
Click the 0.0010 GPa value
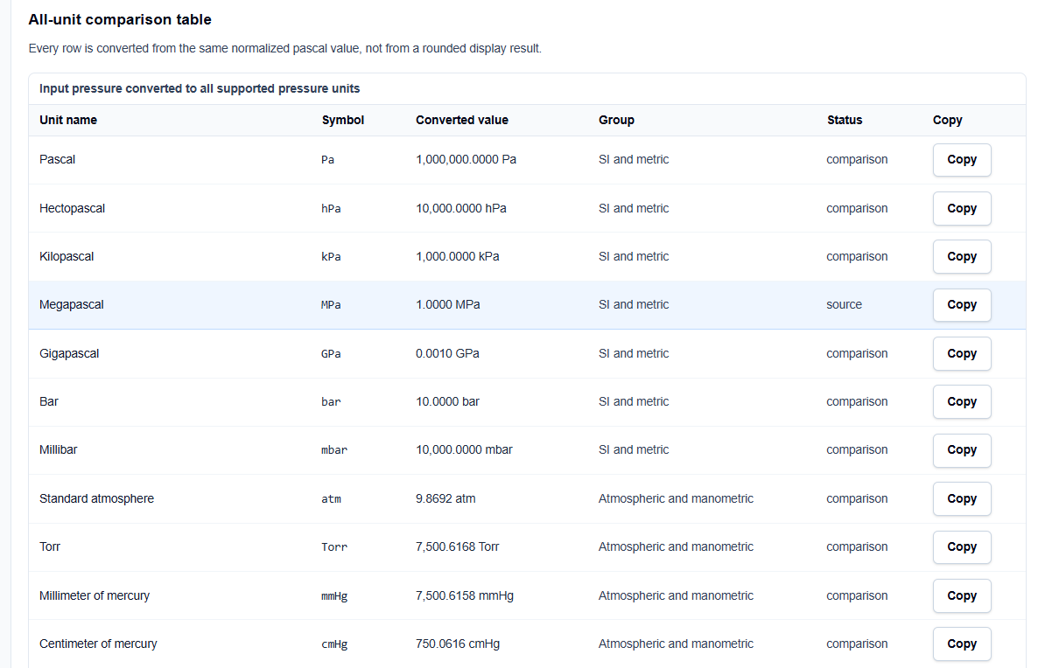(447, 354)
